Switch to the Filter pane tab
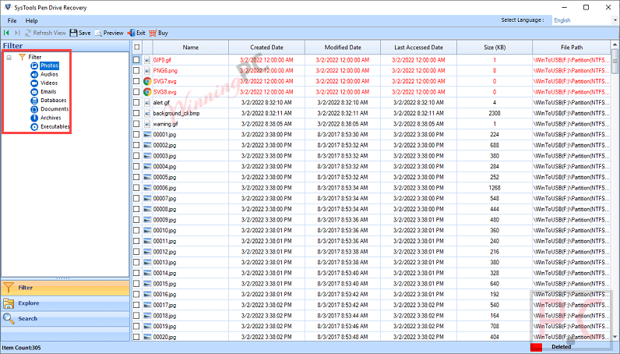The image size is (620, 354). coord(65,288)
